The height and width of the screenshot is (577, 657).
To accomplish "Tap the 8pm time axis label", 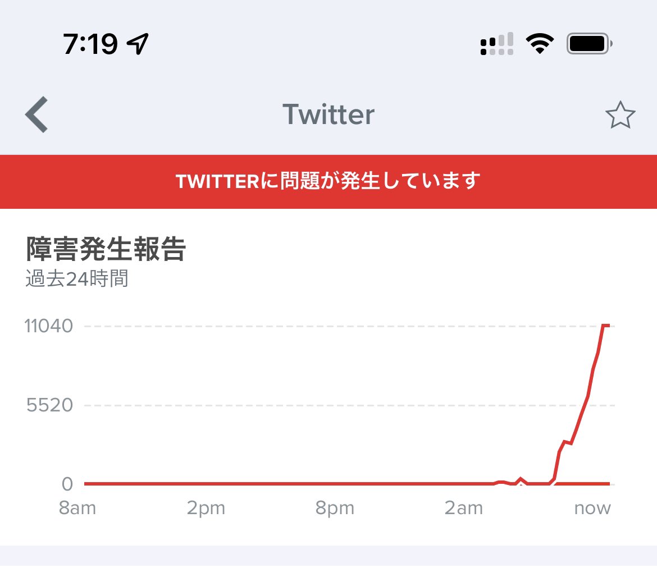I will pyautogui.click(x=335, y=509).
